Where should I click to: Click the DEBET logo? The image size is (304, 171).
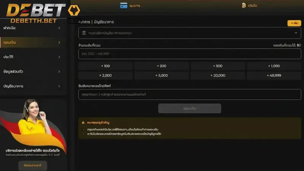click(35, 13)
